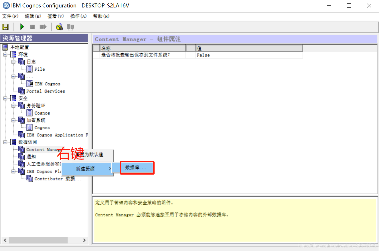Select Cognos under 加密系统
This screenshot has height=251, width=379.
tap(42, 128)
